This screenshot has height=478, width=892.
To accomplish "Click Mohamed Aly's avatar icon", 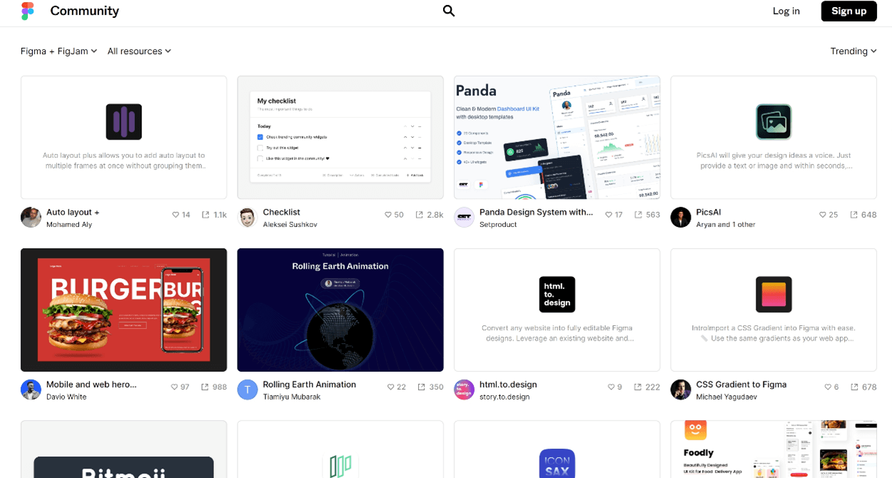I will coord(31,218).
